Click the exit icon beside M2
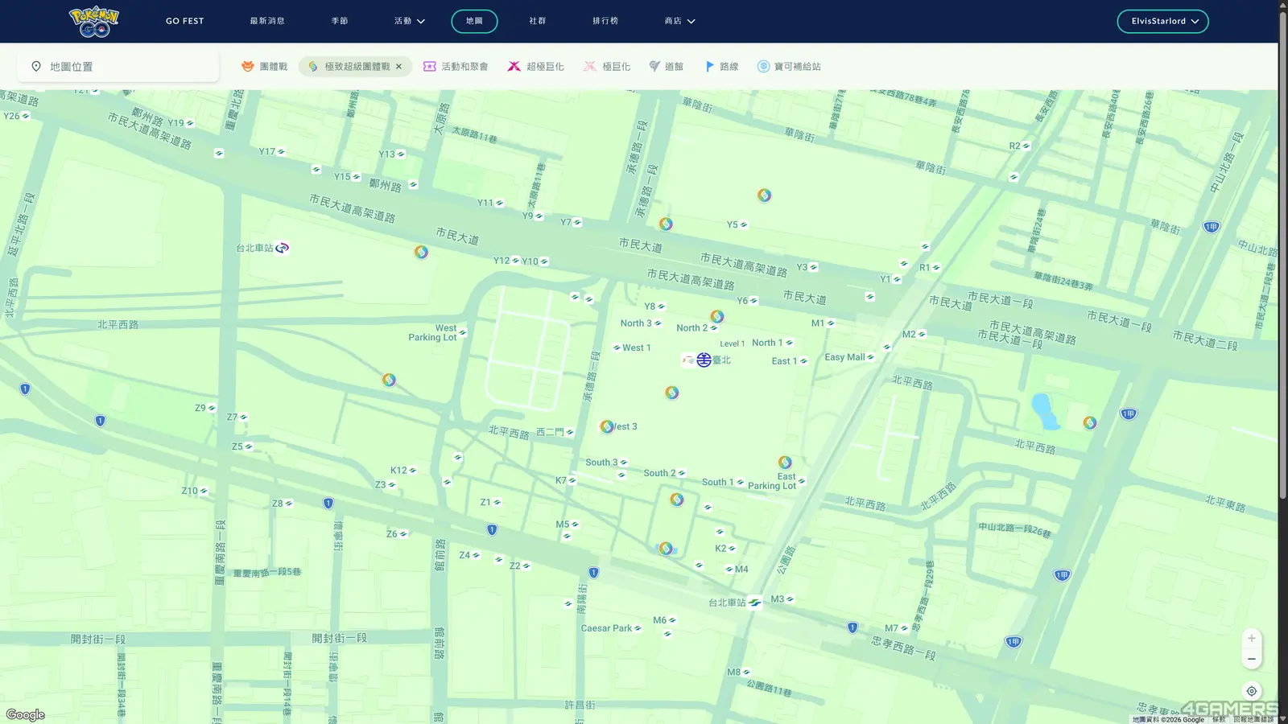The width and height of the screenshot is (1288, 724). pos(922,335)
